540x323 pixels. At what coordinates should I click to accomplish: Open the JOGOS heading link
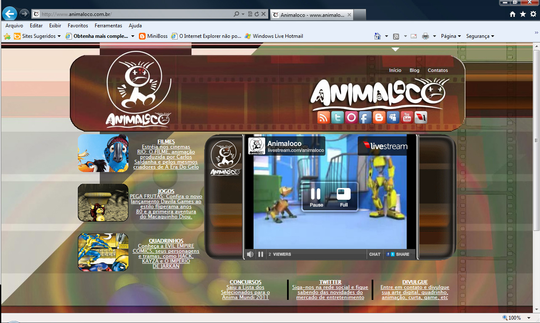166,191
